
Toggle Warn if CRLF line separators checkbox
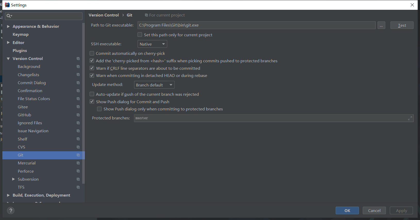click(92, 68)
